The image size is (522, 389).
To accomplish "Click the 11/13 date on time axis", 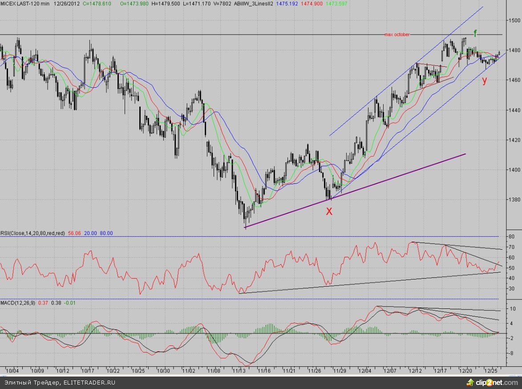I will (x=239, y=370).
